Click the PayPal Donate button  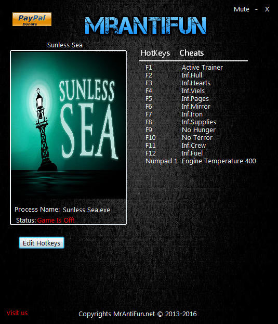(x=32, y=19)
